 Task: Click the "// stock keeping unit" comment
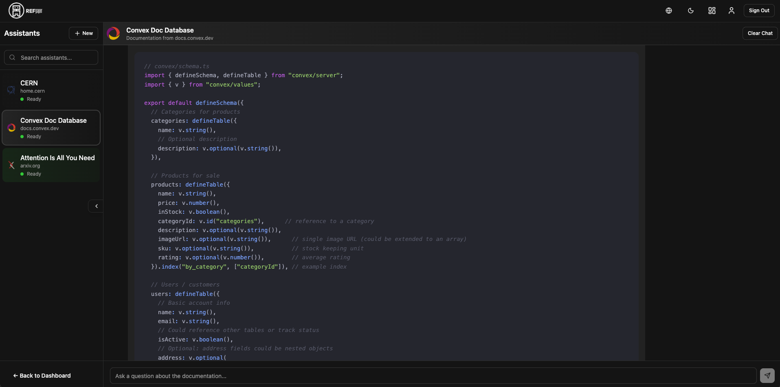point(328,248)
